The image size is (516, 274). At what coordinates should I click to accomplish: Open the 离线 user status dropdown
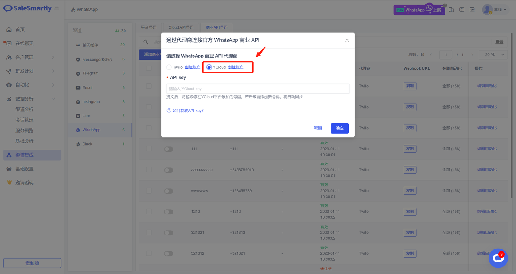495,10
